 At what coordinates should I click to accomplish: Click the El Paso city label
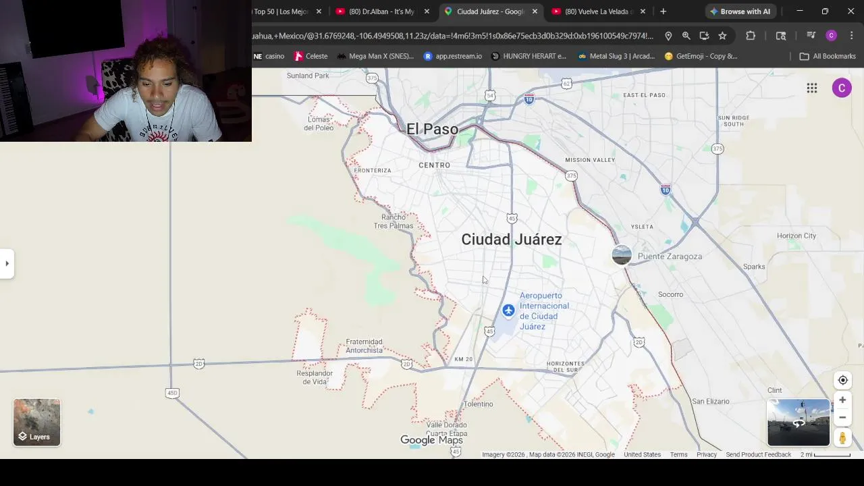point(432,129)
